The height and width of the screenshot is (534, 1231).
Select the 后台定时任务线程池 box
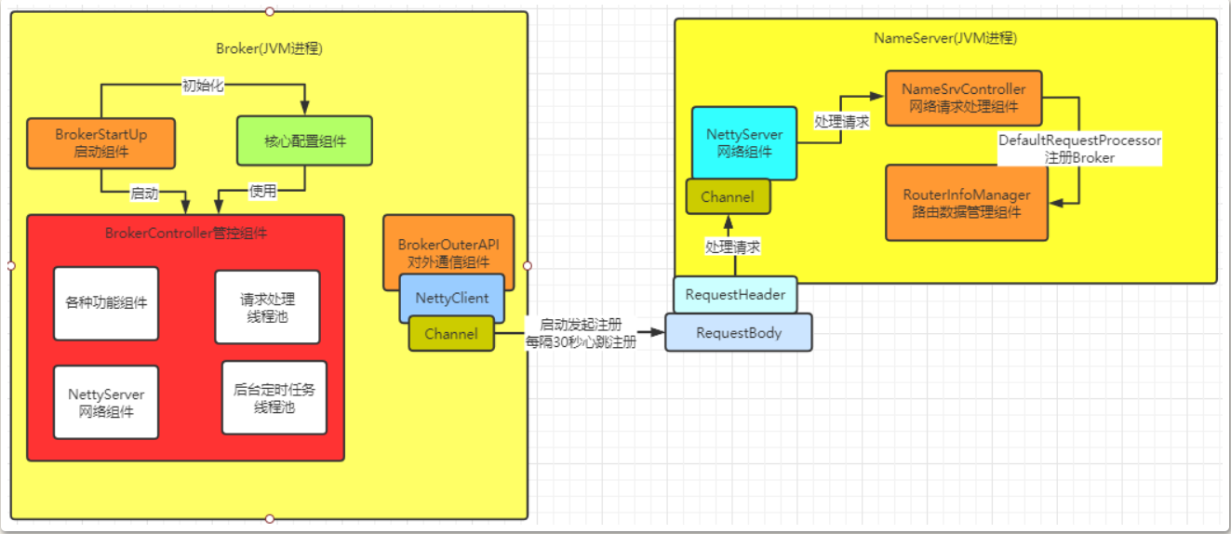click(274, 397)
